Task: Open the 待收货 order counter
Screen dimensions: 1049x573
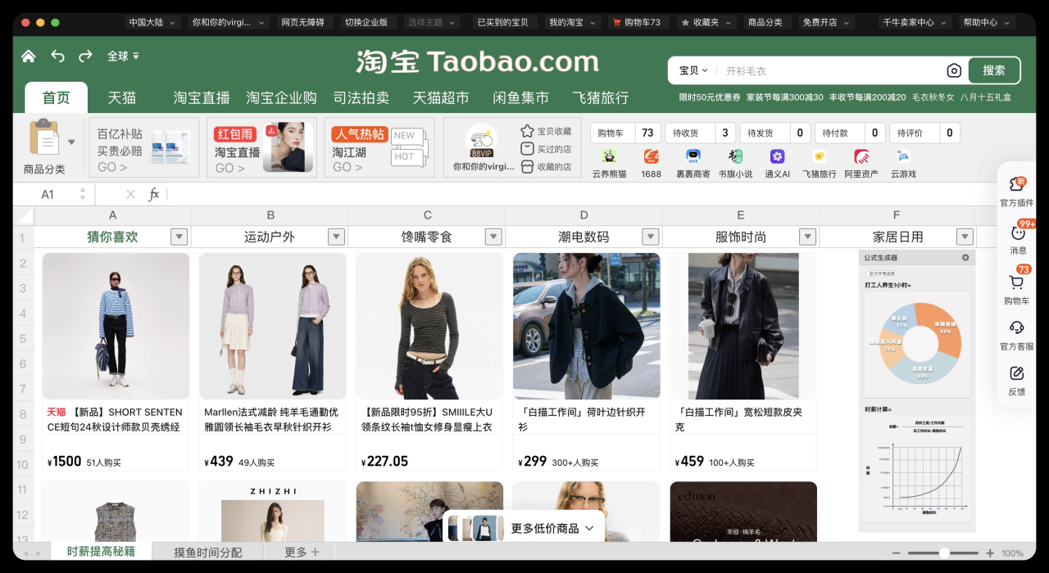Action: [702, 133]
